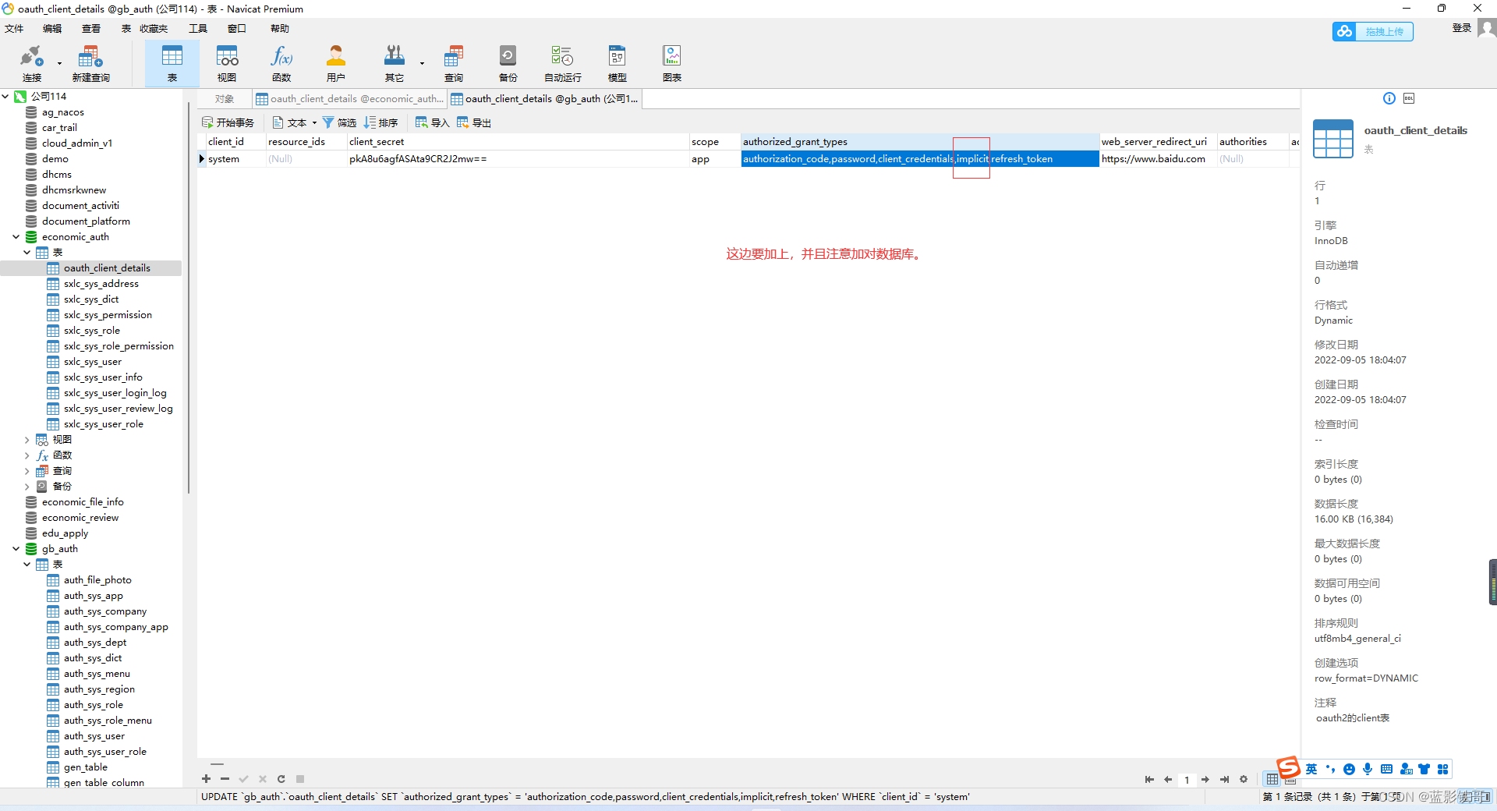Click the client_secret column header
This screenshot has height=811, width=1497.
point(518,142)
